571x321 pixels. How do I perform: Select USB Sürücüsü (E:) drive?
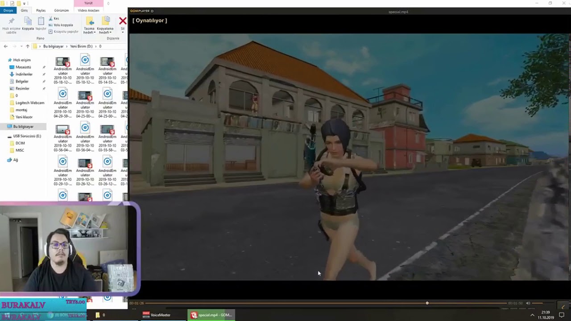(27, 136)
